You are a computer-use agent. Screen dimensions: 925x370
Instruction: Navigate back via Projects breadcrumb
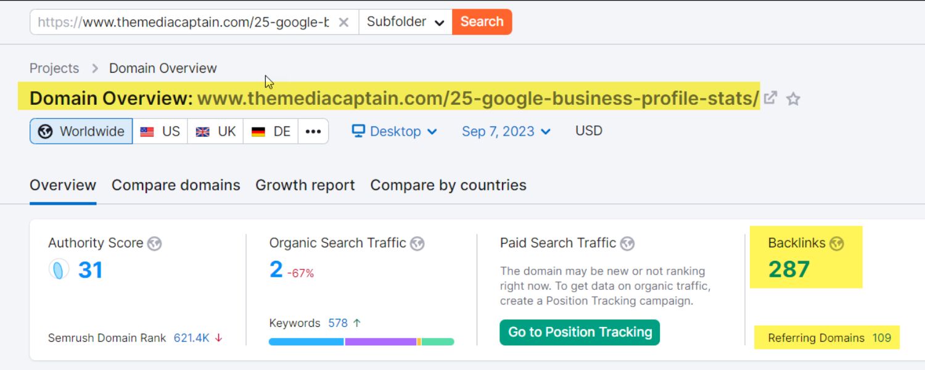pyautogui.click(x=54, y=68)
